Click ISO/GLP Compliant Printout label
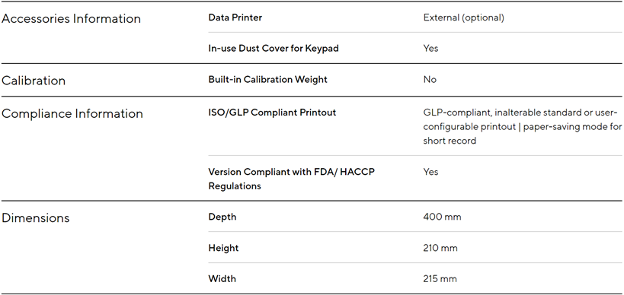 pos(272,113)
